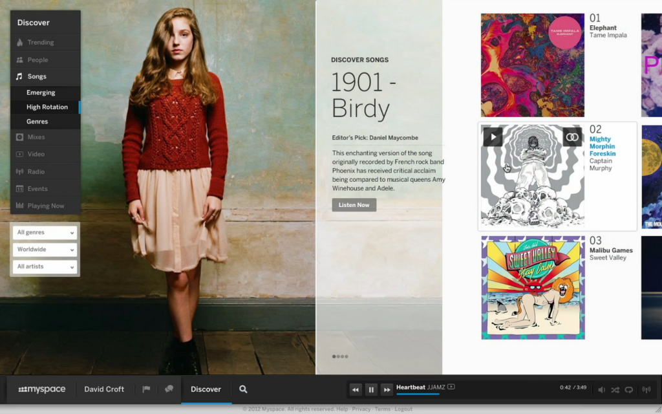Click the 1901 - Birdy headline

click(x=363, y=94)
